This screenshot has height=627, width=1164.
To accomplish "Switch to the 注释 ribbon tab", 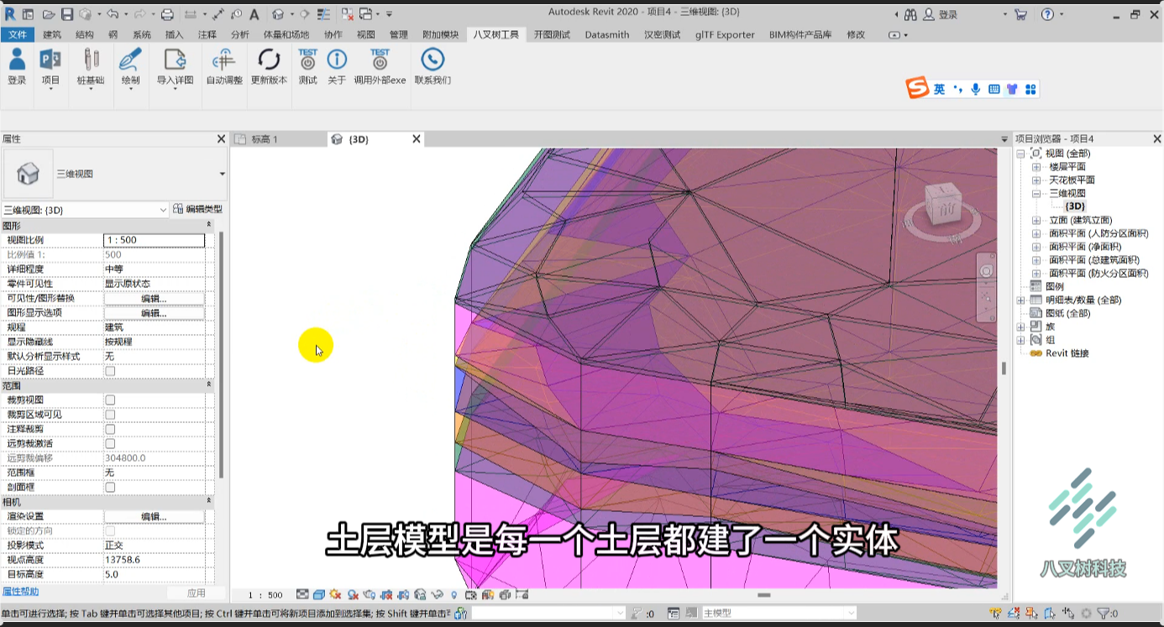I will [x=207, y=34].
